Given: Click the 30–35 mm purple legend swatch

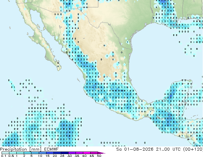Looking at the screenshot, I should point(72,153).
